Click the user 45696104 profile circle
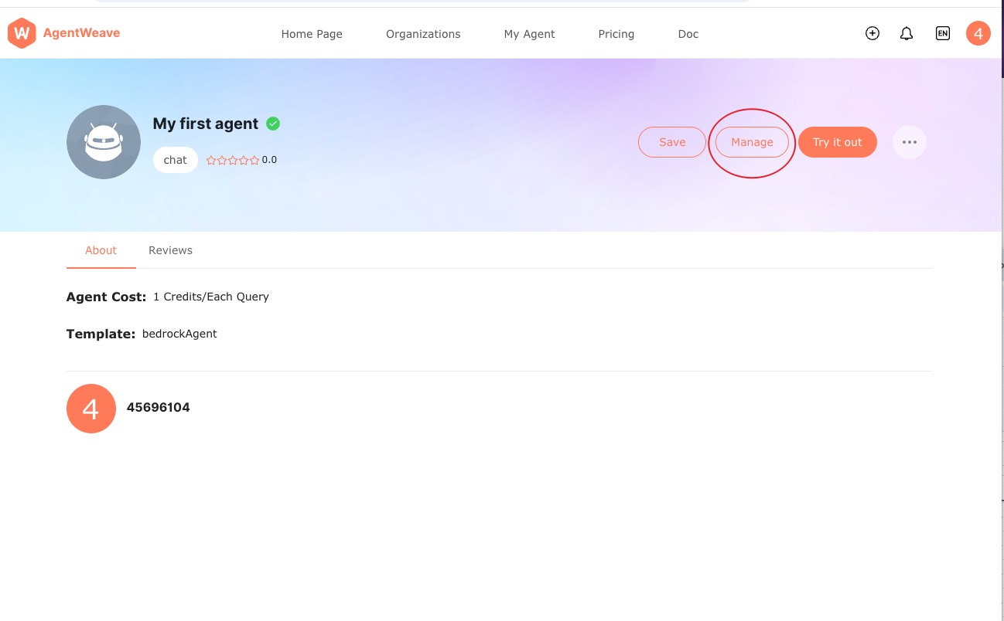The height and width of the screenshot is (621, 1004). click(91, 408)
